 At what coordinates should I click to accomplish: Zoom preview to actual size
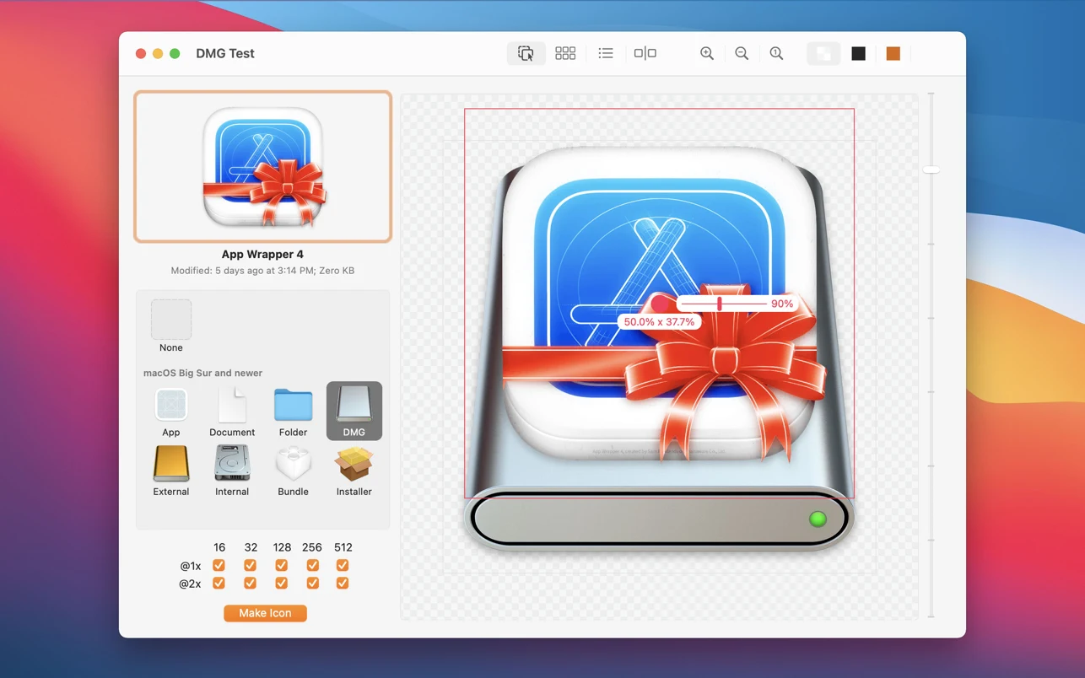[x=776, y=53]
